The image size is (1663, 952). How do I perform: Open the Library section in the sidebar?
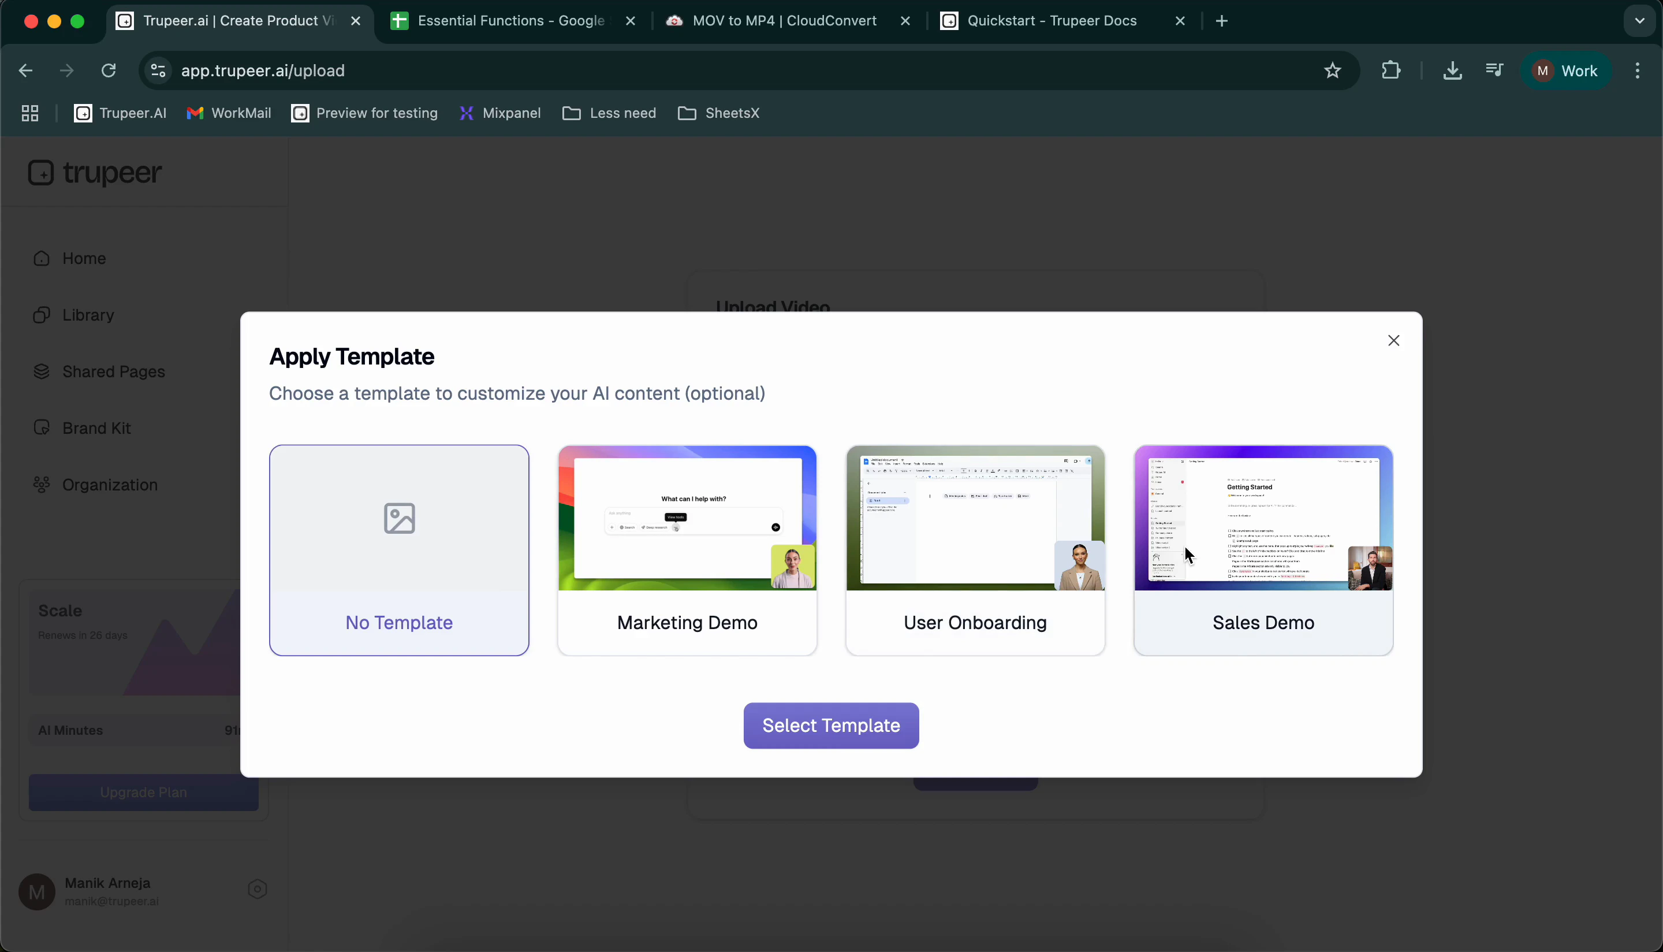coord(88,314)
